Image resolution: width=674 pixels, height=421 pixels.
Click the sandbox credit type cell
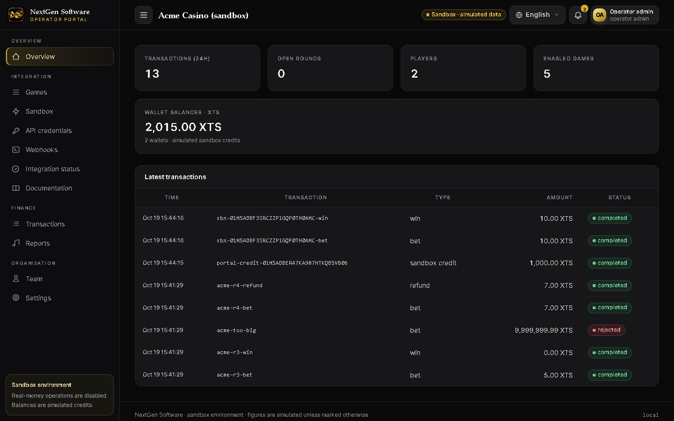click(x=433, y=263)
